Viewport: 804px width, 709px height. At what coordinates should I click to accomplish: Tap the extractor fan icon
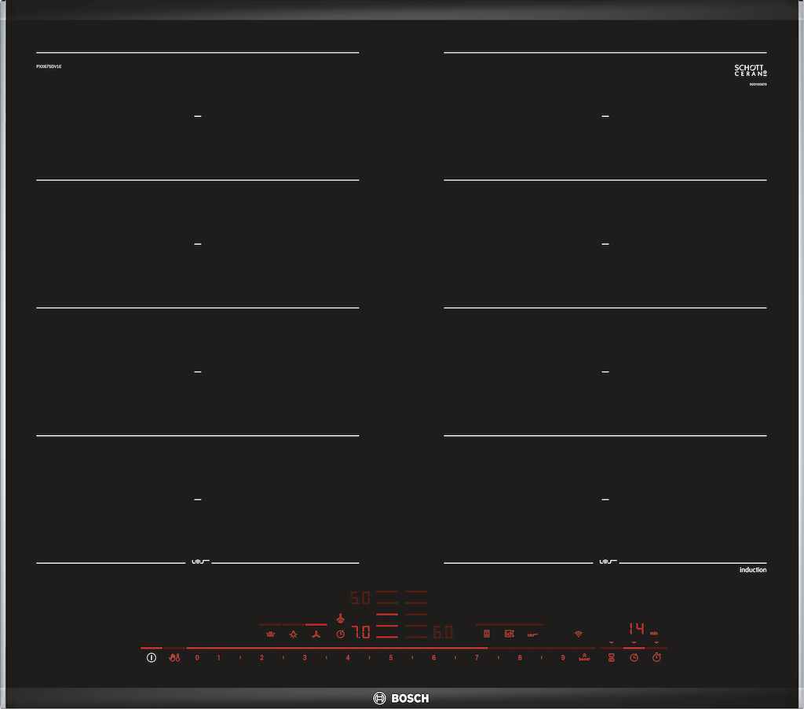coord(315,634)
